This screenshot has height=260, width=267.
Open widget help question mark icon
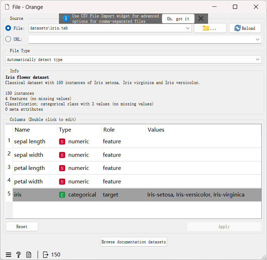18,255
